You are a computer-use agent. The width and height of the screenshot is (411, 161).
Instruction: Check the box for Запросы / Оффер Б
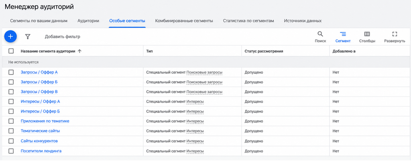pyautogui.click(x=11, y=82)
